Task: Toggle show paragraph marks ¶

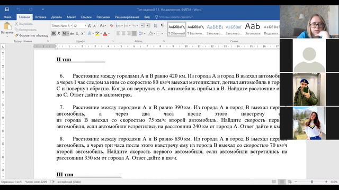Action: coord(163,25)
